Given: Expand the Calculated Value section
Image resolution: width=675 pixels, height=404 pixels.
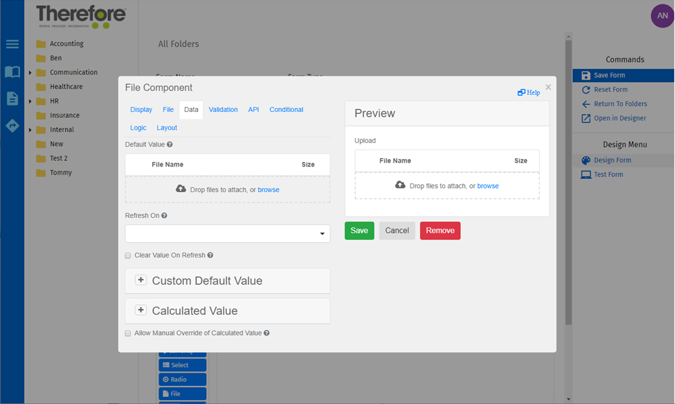Looking at the screenshot, I should tap(140, 310).
